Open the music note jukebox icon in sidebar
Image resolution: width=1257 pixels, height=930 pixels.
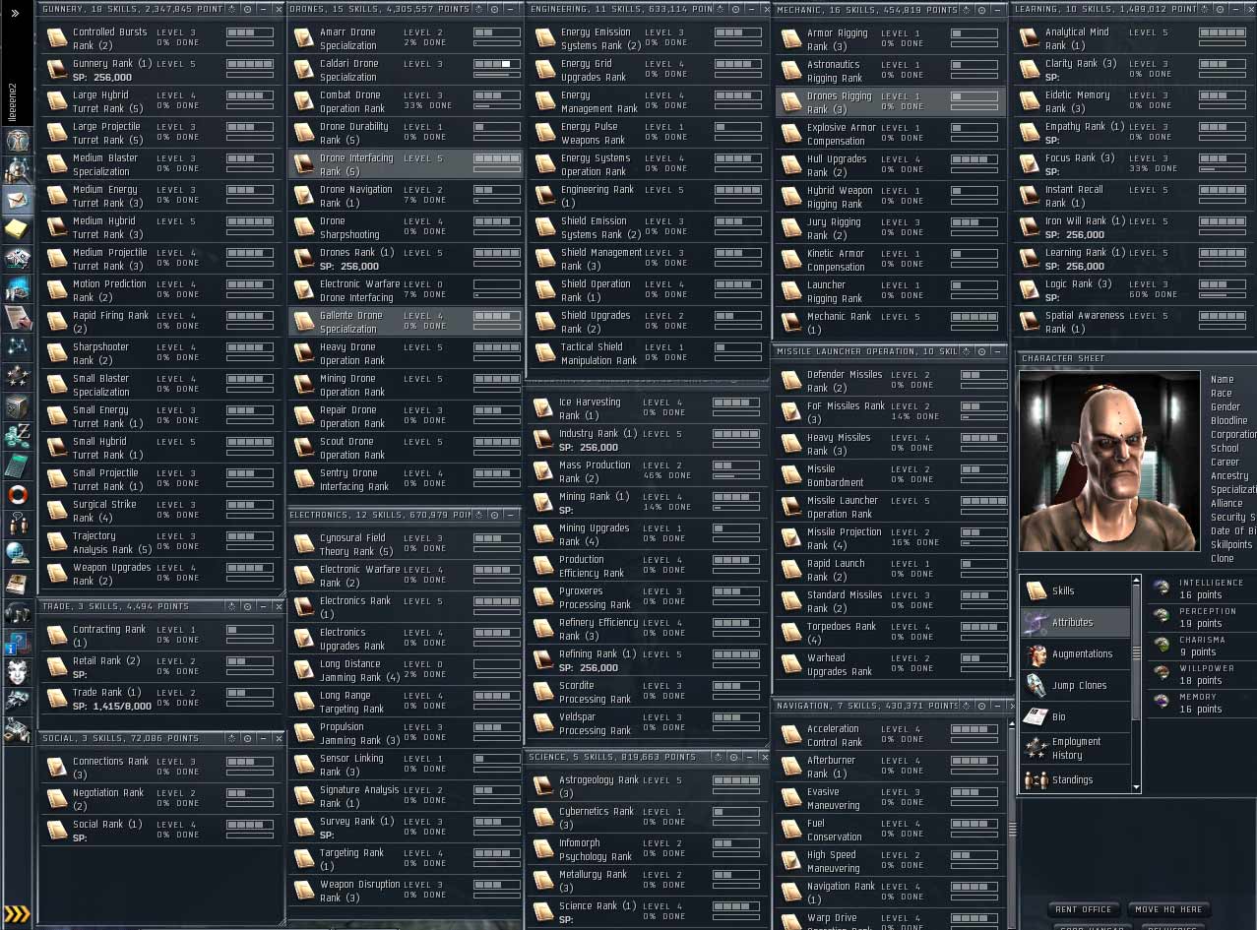point(19,614)
